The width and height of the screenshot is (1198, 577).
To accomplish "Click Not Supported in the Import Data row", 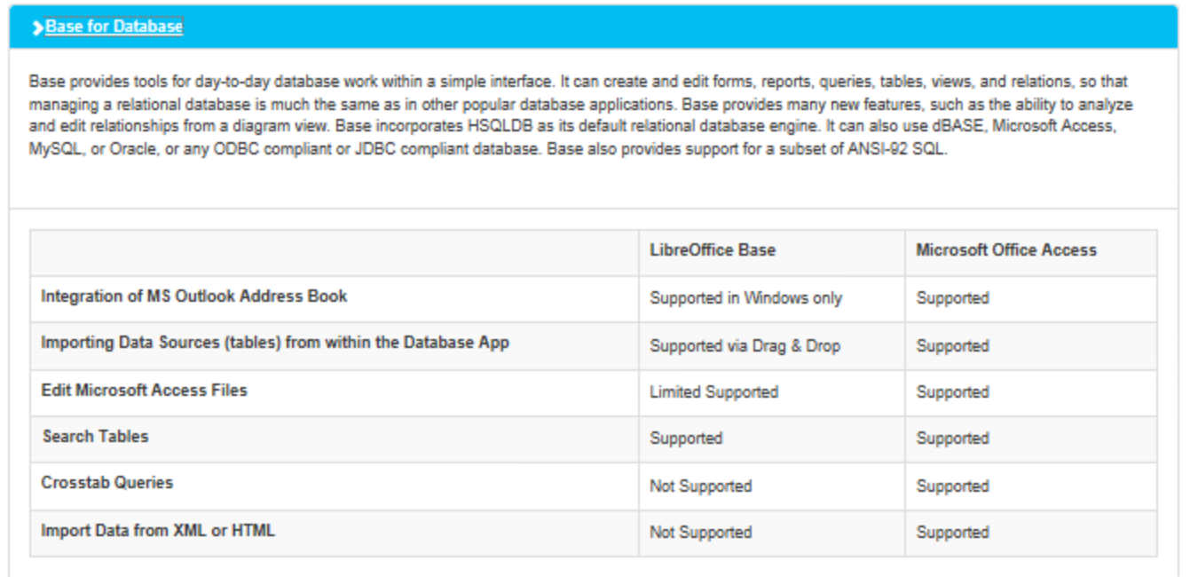I will [700, 533].
